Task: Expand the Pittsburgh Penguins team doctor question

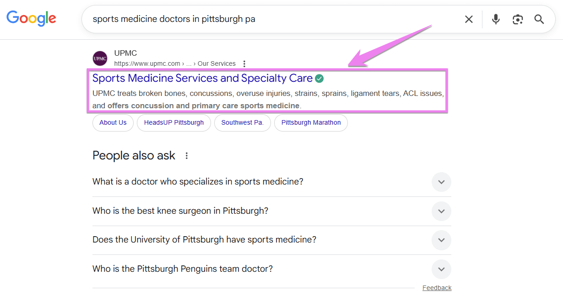Action: click(441, 269)
